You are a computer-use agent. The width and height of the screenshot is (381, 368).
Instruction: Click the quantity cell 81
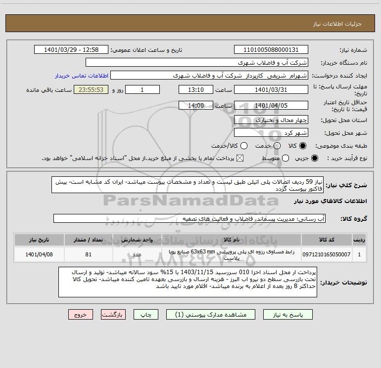point(89,254)
